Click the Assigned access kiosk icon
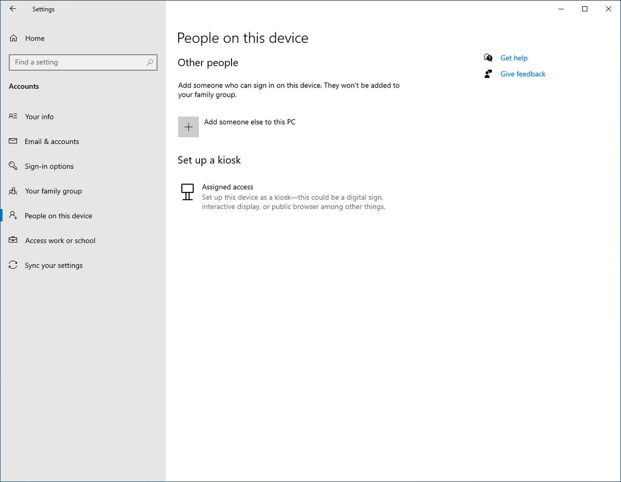The width and height of the screenshot is (621, 482). coord(187,192)
